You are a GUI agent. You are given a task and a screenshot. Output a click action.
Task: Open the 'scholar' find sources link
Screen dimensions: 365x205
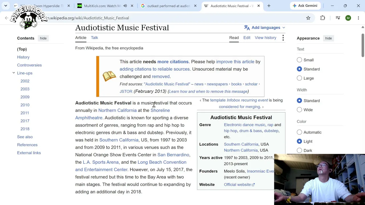pos(251,84)
